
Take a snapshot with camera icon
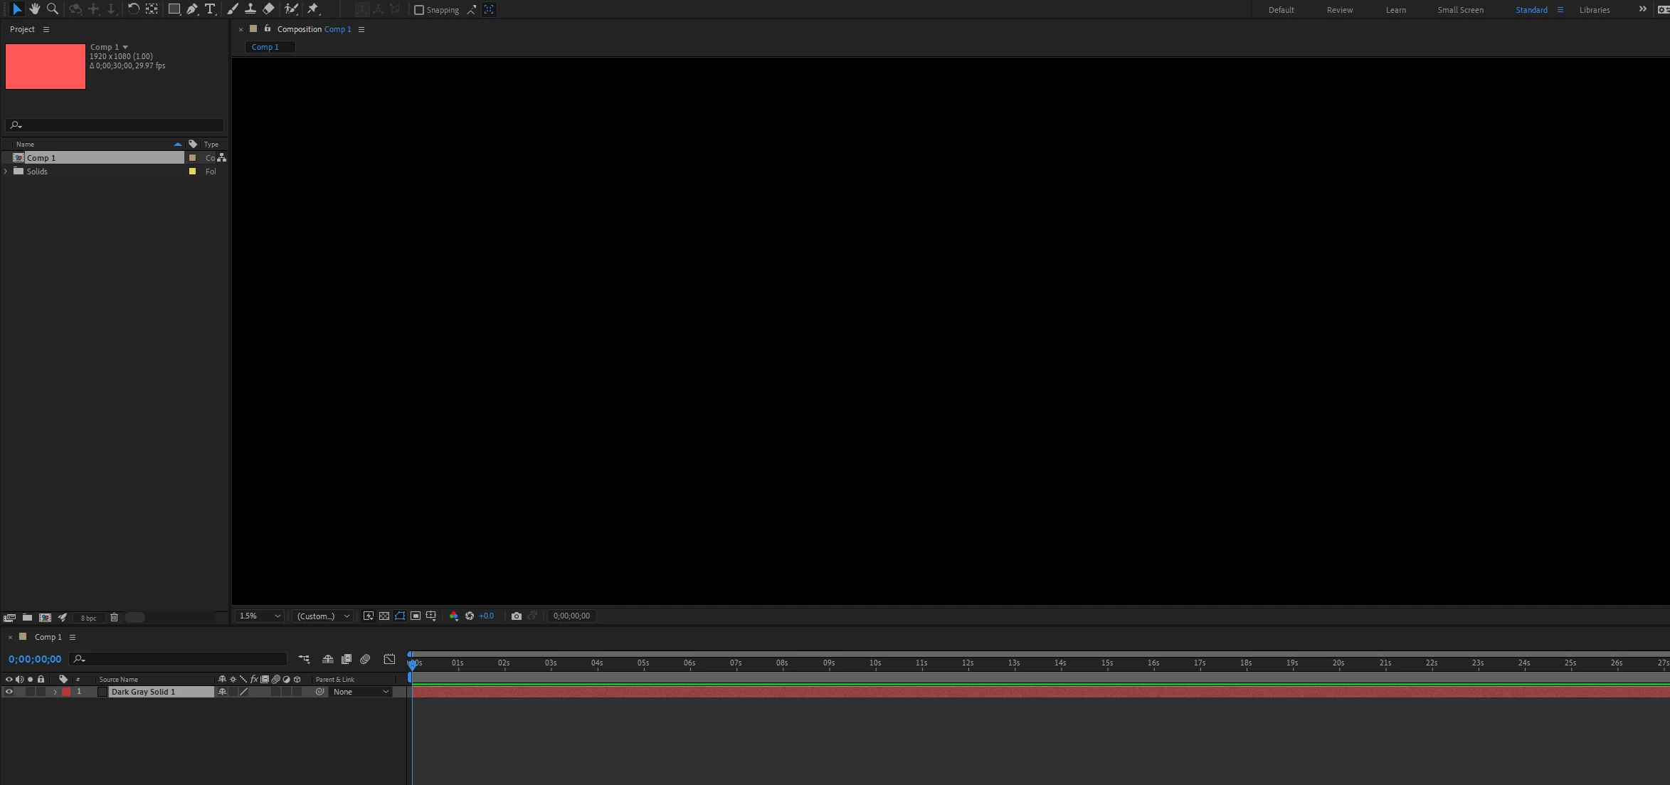(x=517, y=616)
